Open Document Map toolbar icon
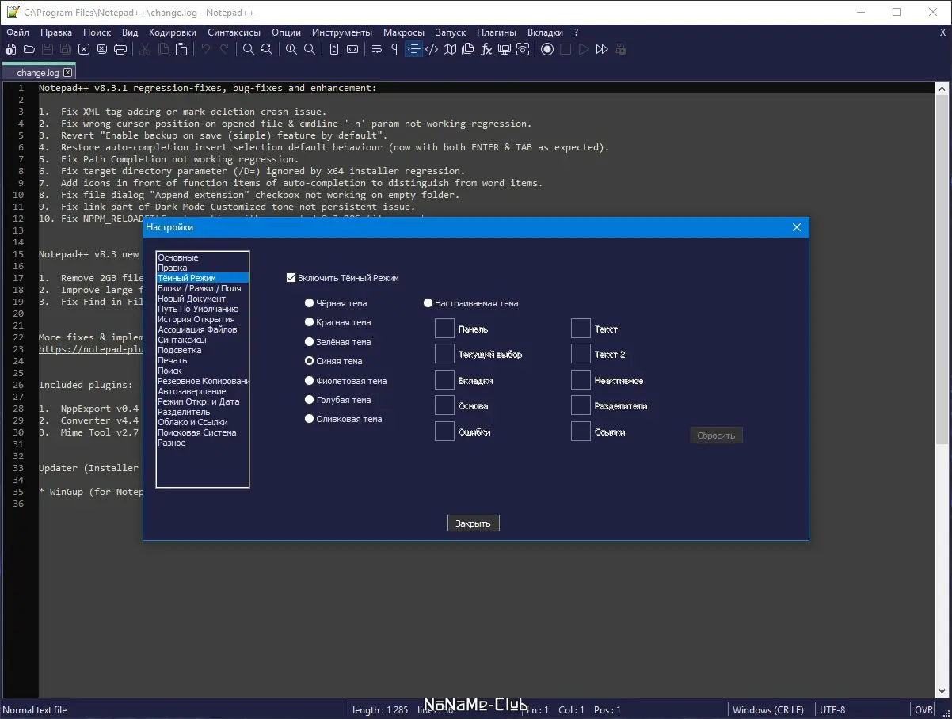 point(450,49)
